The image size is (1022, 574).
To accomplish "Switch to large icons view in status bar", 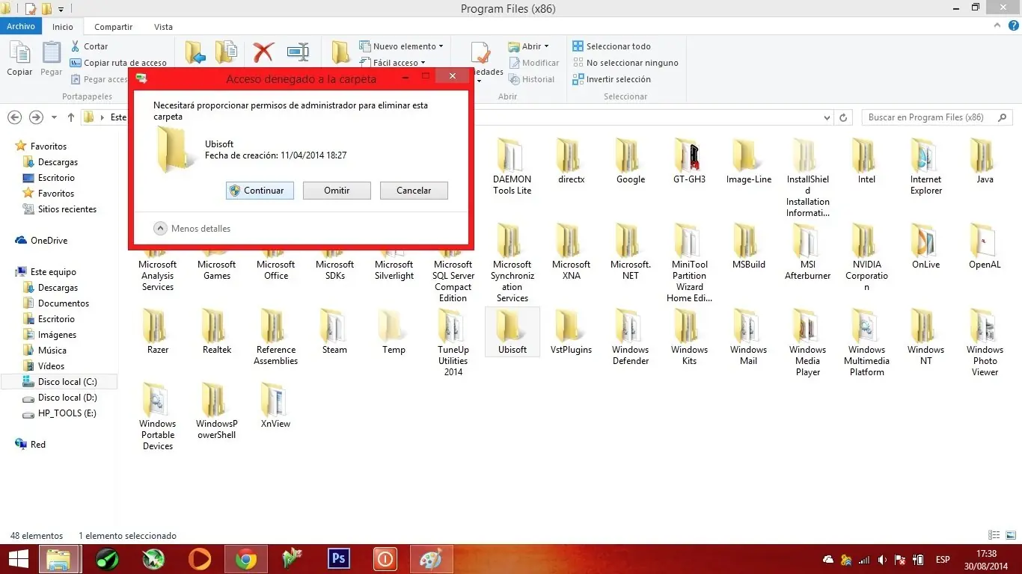I will coord(1009,535).
